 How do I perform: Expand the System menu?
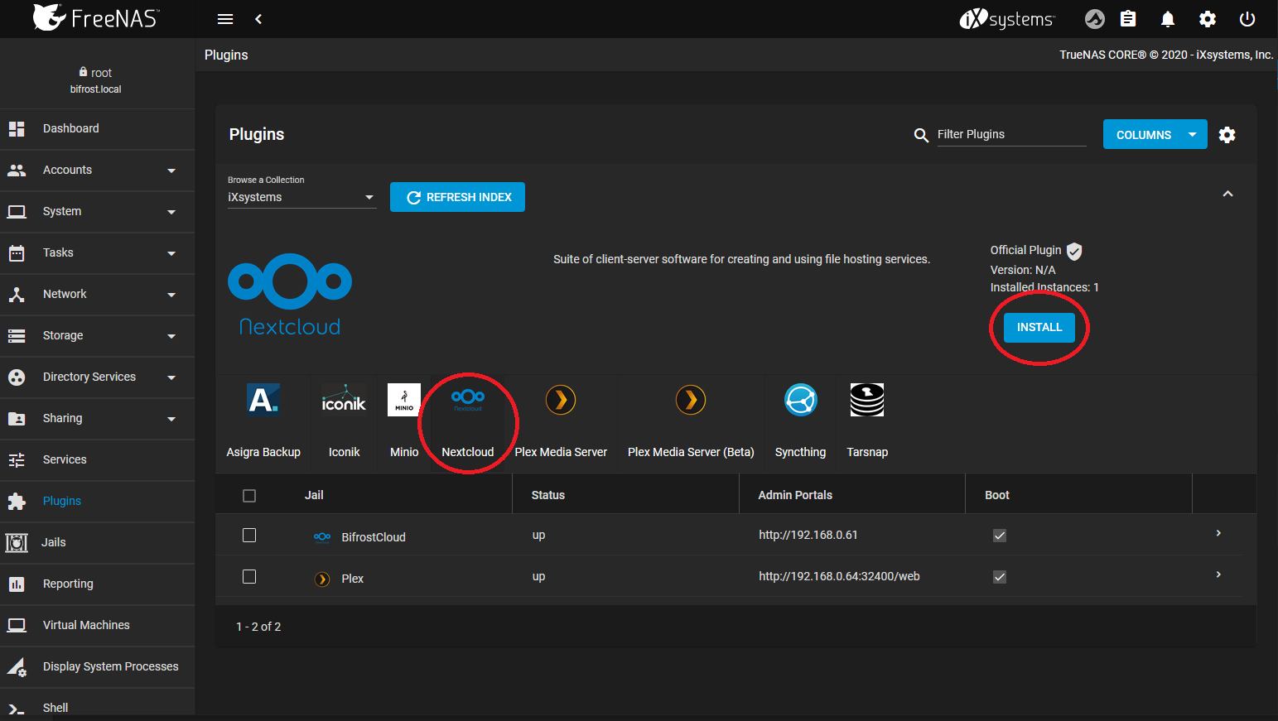tap(97, 212)
